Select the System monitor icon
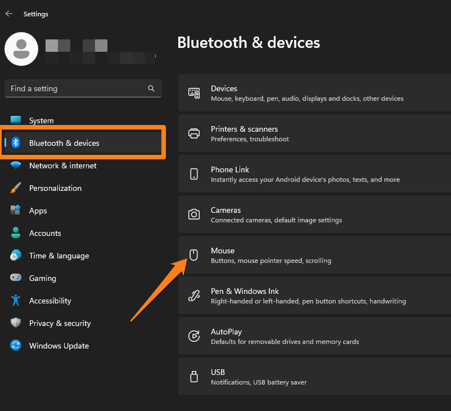451x411 pixels. (16, 120)
